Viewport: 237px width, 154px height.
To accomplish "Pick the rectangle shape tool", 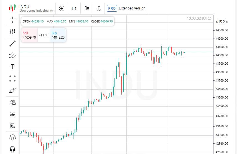I will tap(12, 79).
